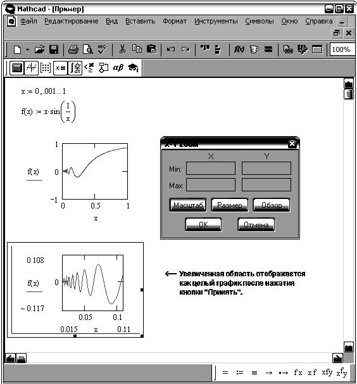Open the Calculator palette
Viewport: 357px width, 384px height.
[16, 68]
